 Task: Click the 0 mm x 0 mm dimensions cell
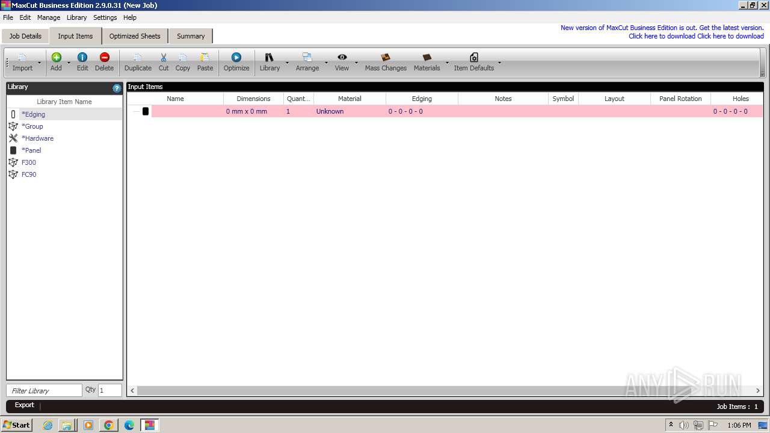click(253, 111)
